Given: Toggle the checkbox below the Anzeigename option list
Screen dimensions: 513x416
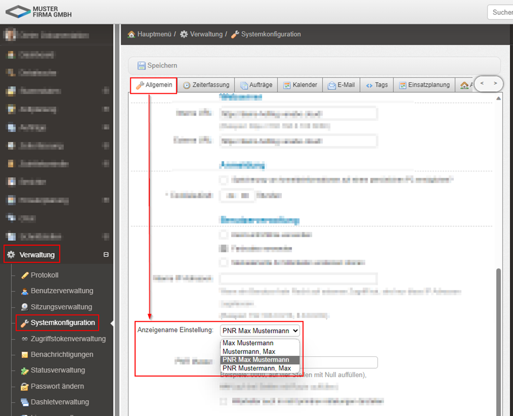Looking at the screenshot, I should (x=224, y=401).
